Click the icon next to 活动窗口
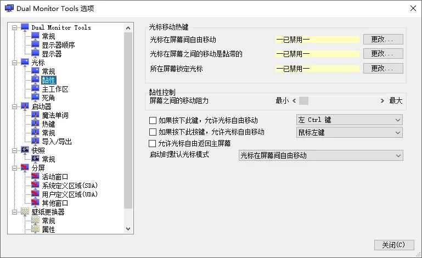422x258 pixels. click(x=35, y=177)
